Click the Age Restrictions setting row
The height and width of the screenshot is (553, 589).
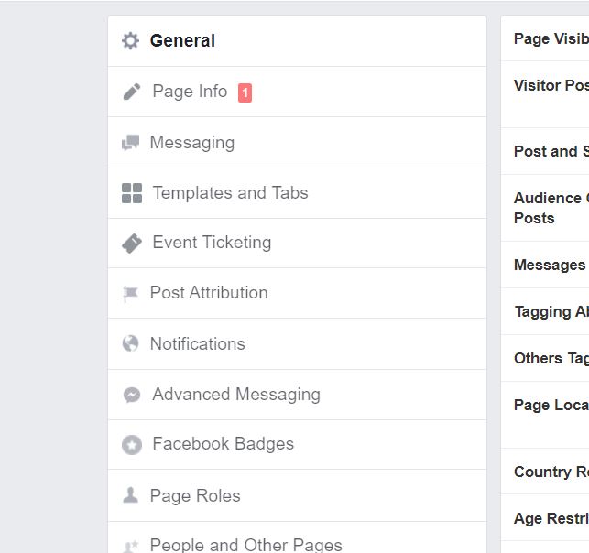coord(545,517)
